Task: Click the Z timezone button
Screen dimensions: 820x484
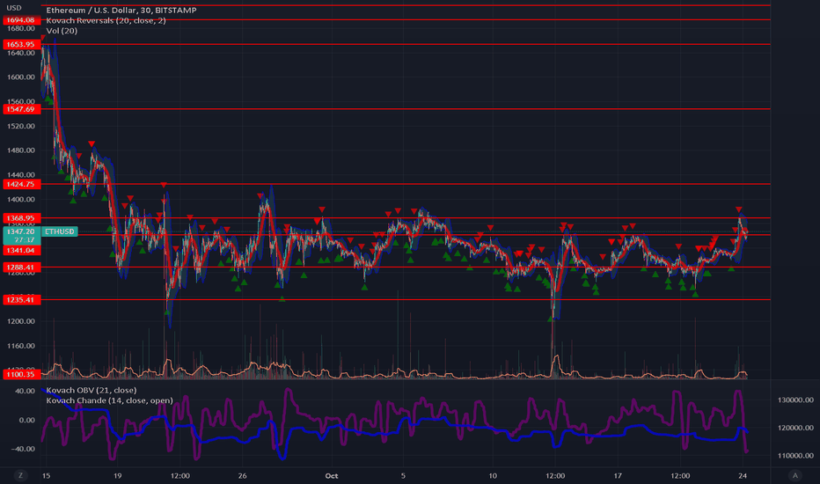Action: [20, 475]
